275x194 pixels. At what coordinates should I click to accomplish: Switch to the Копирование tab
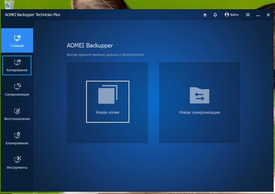pyautogui.click(x=17, y=65)
